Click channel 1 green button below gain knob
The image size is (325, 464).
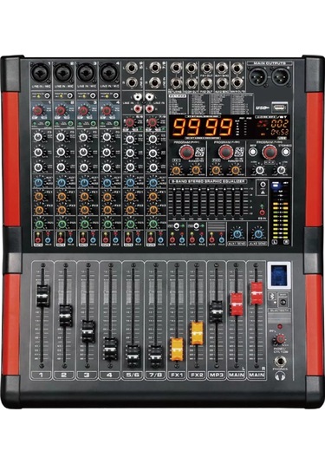pyautogui.click(x=48, y=123)
